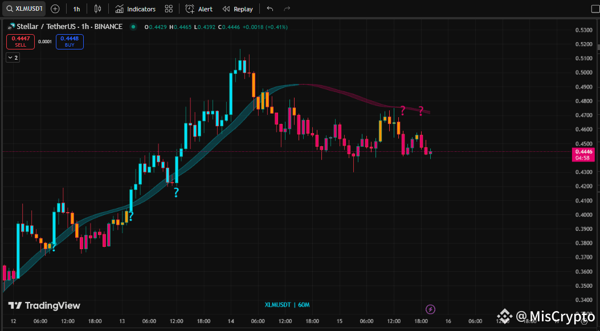Click the 0.3400 price axis label

[x=583, y=300]
